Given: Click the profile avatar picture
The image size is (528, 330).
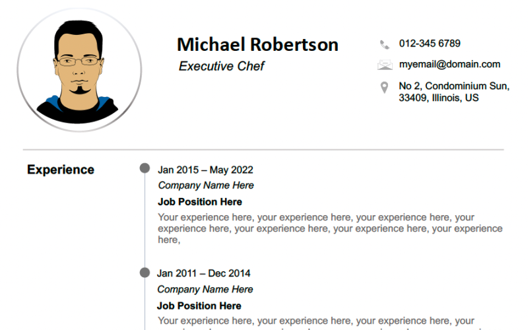Looking at the screenshot, I should click(79, 71).
